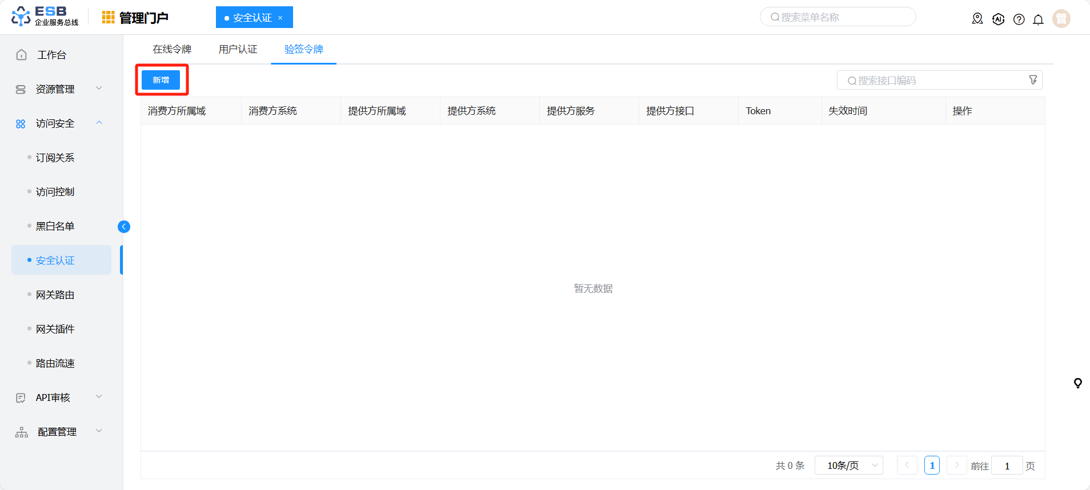Close the 安全认证 page tab

pyautogui.click(x=280, y=18)
